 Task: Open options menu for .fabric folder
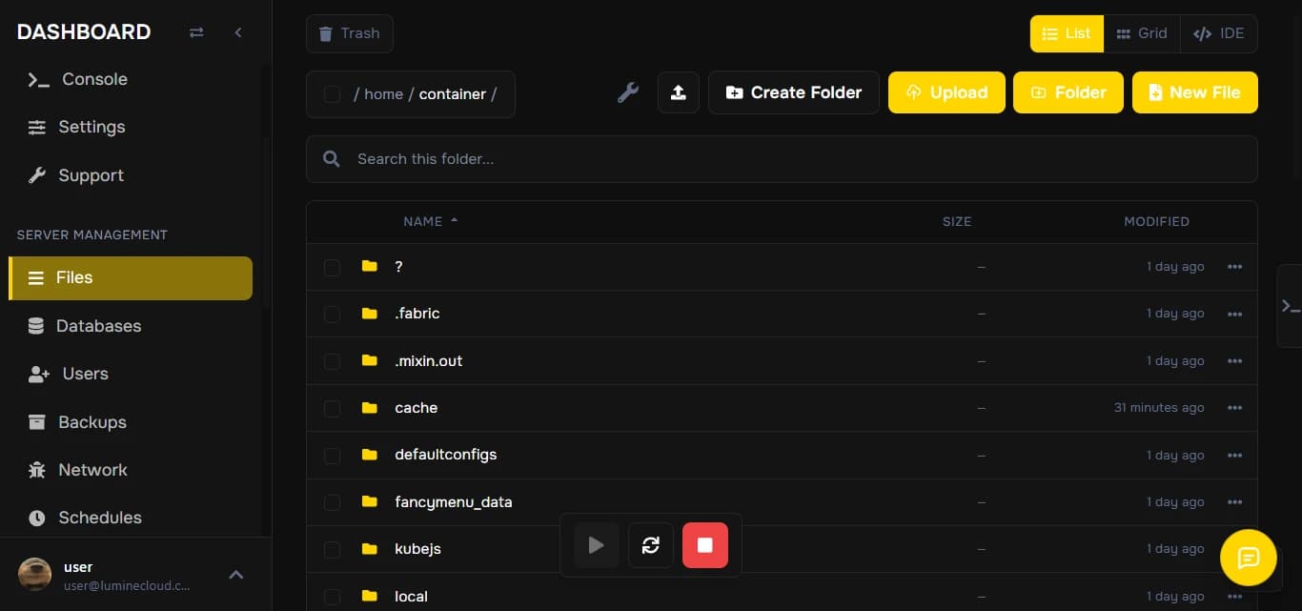click(x=1235, y=314)
